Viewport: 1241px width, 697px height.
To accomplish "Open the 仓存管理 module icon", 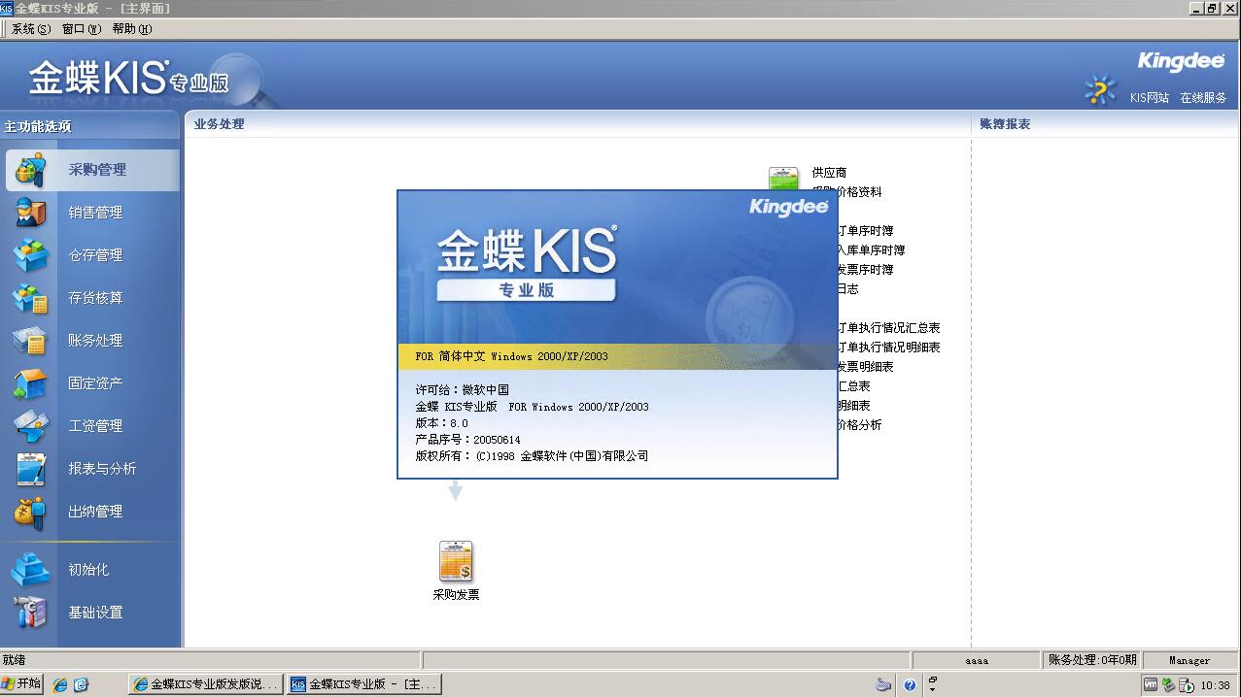I will (x=30, y=255).
